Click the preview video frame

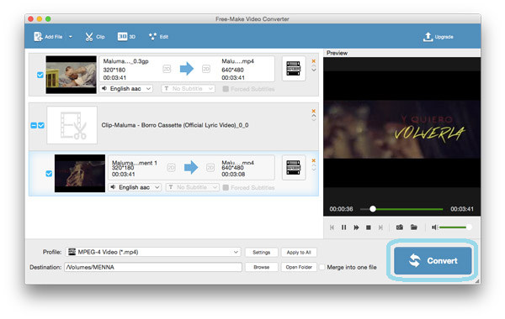click(402, 129)
